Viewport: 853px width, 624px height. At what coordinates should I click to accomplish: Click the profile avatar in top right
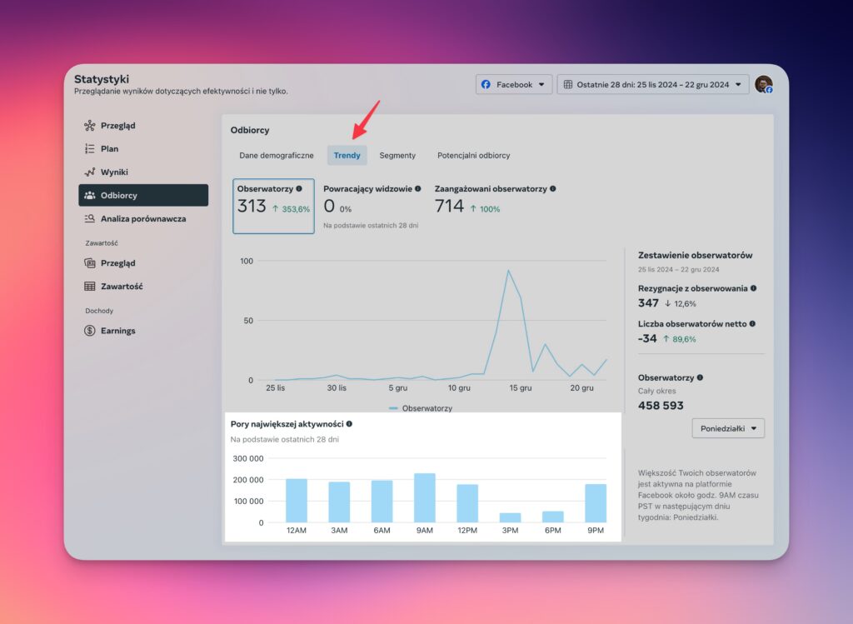[x=763, y=84]
